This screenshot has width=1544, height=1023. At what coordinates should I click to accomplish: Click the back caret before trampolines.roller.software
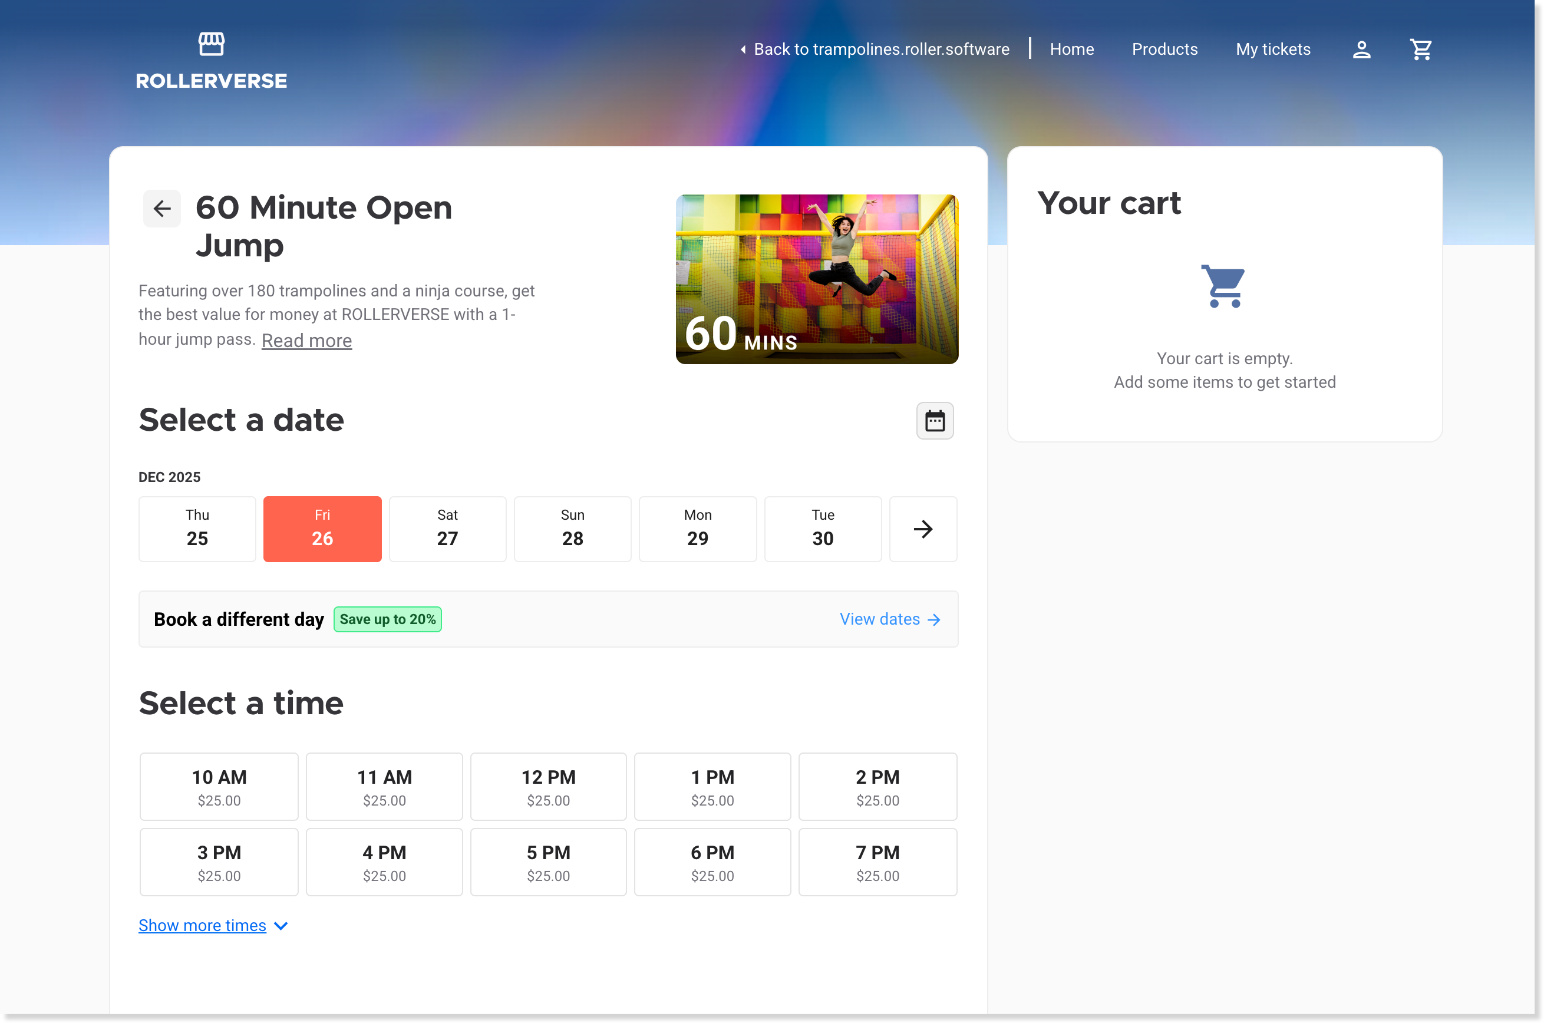coord(743,49)
